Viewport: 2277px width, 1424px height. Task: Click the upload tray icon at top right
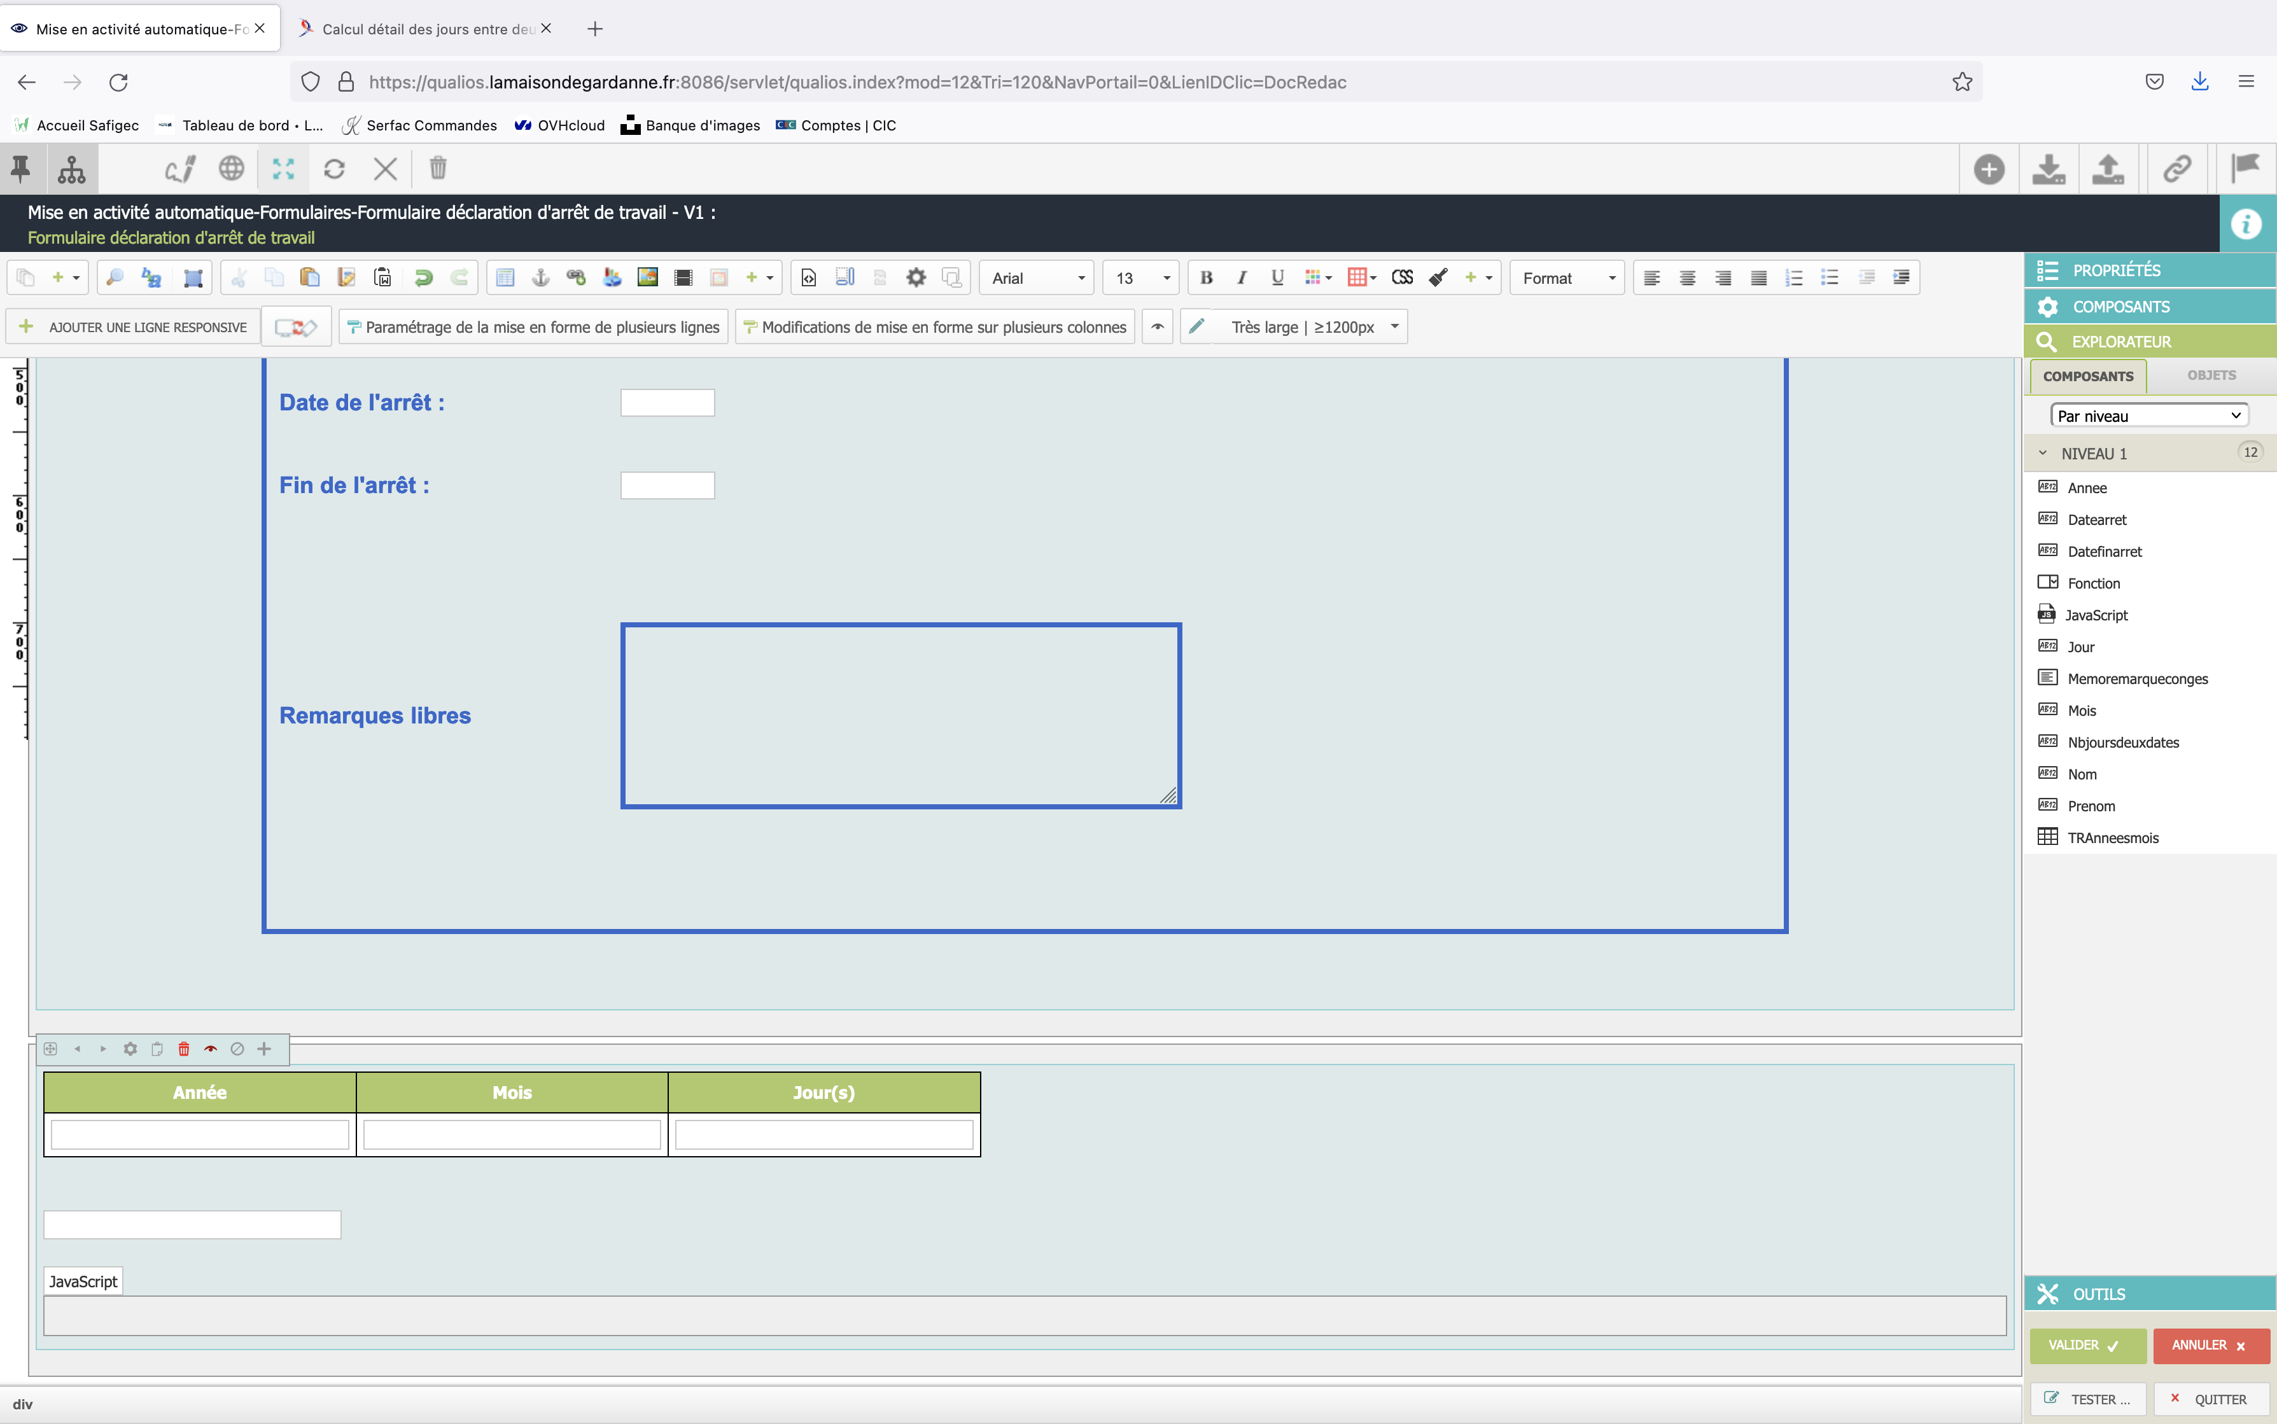click(x=2108, y=169)
